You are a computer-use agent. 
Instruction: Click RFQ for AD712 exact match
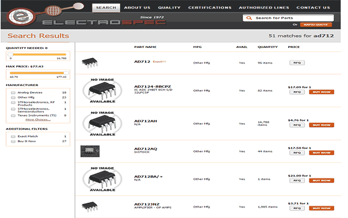297,63
